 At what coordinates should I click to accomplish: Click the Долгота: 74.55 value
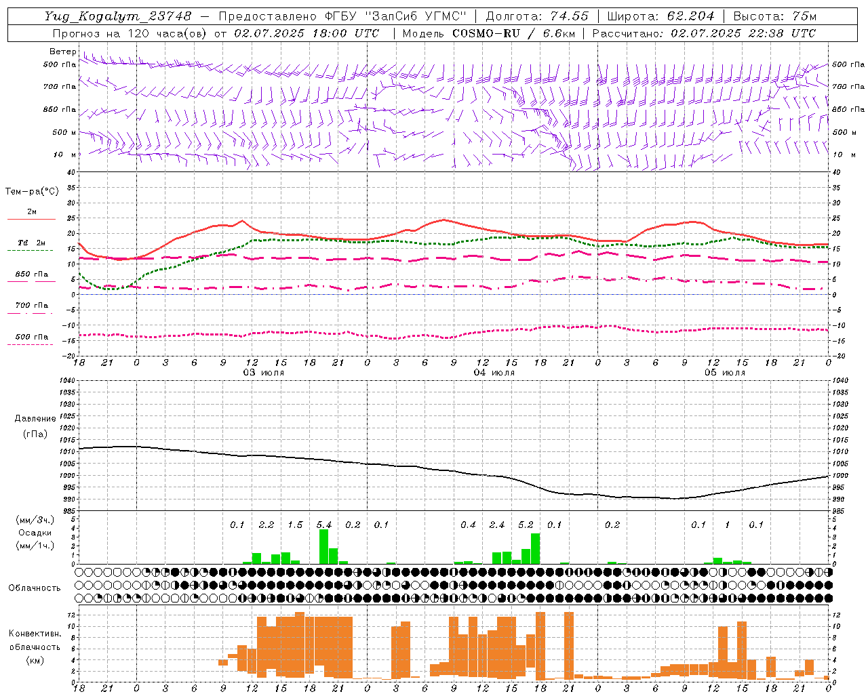(537, 16)
